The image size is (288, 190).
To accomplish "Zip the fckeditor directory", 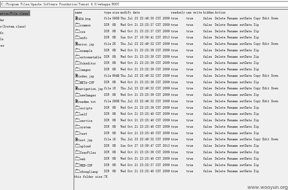I will (x=256, y=63).
